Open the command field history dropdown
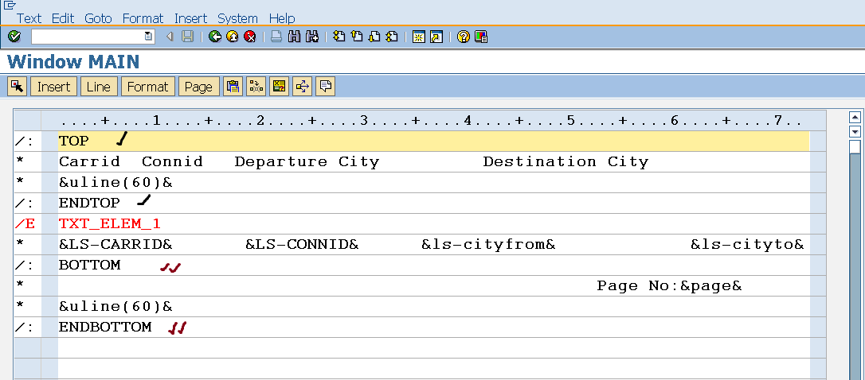Image resolution: width=865 pixels, height=380 pixels. tap(148, 37)
